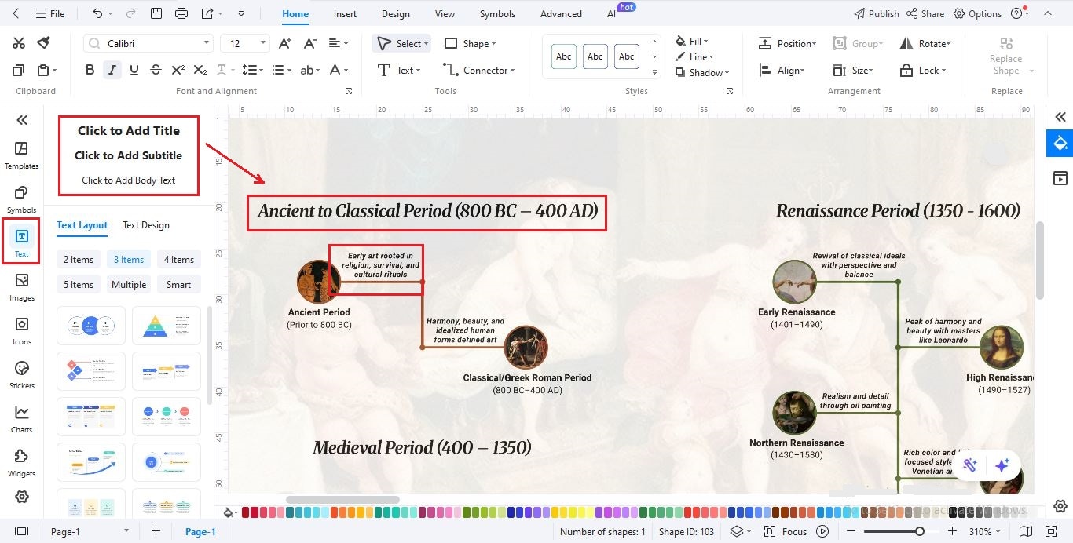Switch to the Design ribbon tab

(395, 13)
